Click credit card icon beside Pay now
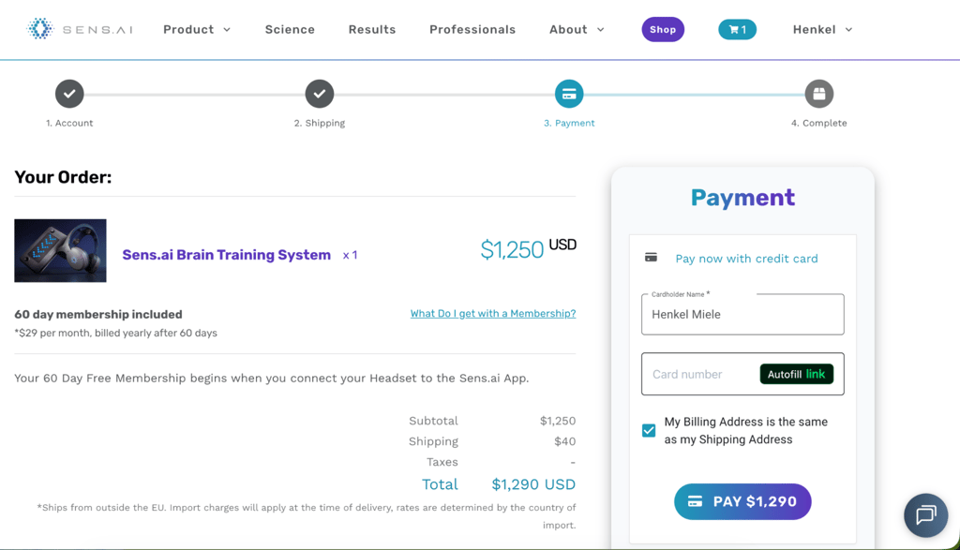Image resolution: width=960 pixels, height=550 pixels. (x=651, y=258)
